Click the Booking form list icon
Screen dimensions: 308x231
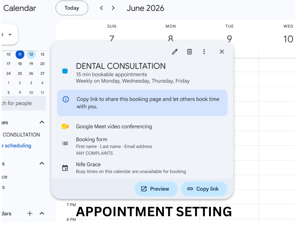pos(65,144)
